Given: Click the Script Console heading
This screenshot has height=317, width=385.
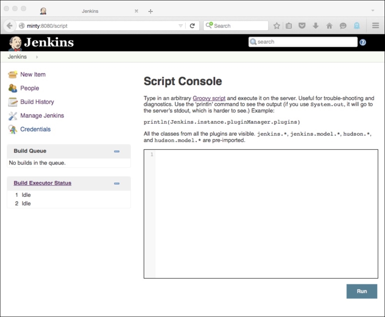Looking at the screenshot, I should coord(182,81).
